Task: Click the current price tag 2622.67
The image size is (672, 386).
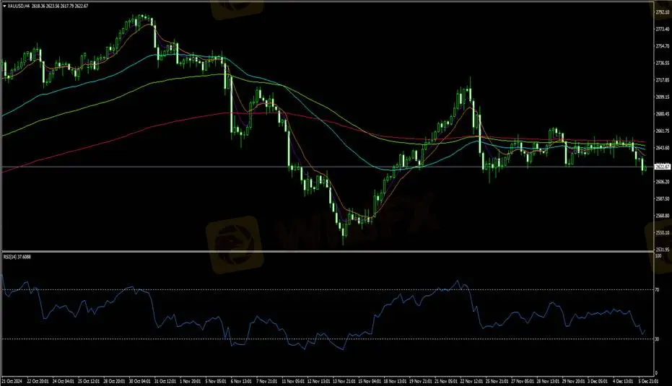Action: pyautogui.click(x=663, y=167)
